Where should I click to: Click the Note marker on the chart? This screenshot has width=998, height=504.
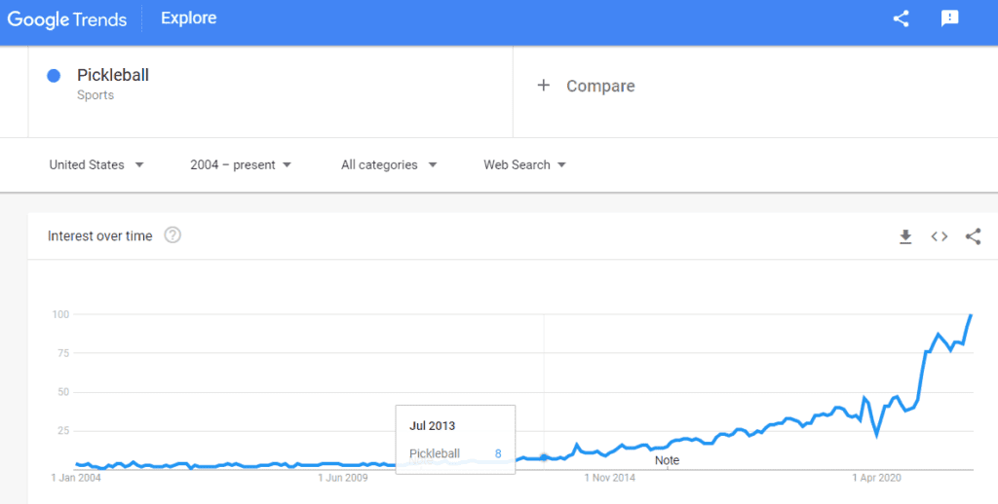coord(667,460)
